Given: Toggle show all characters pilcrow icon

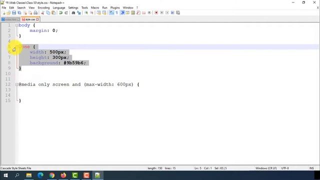Looking at the screenshot, I should point(116,13).
